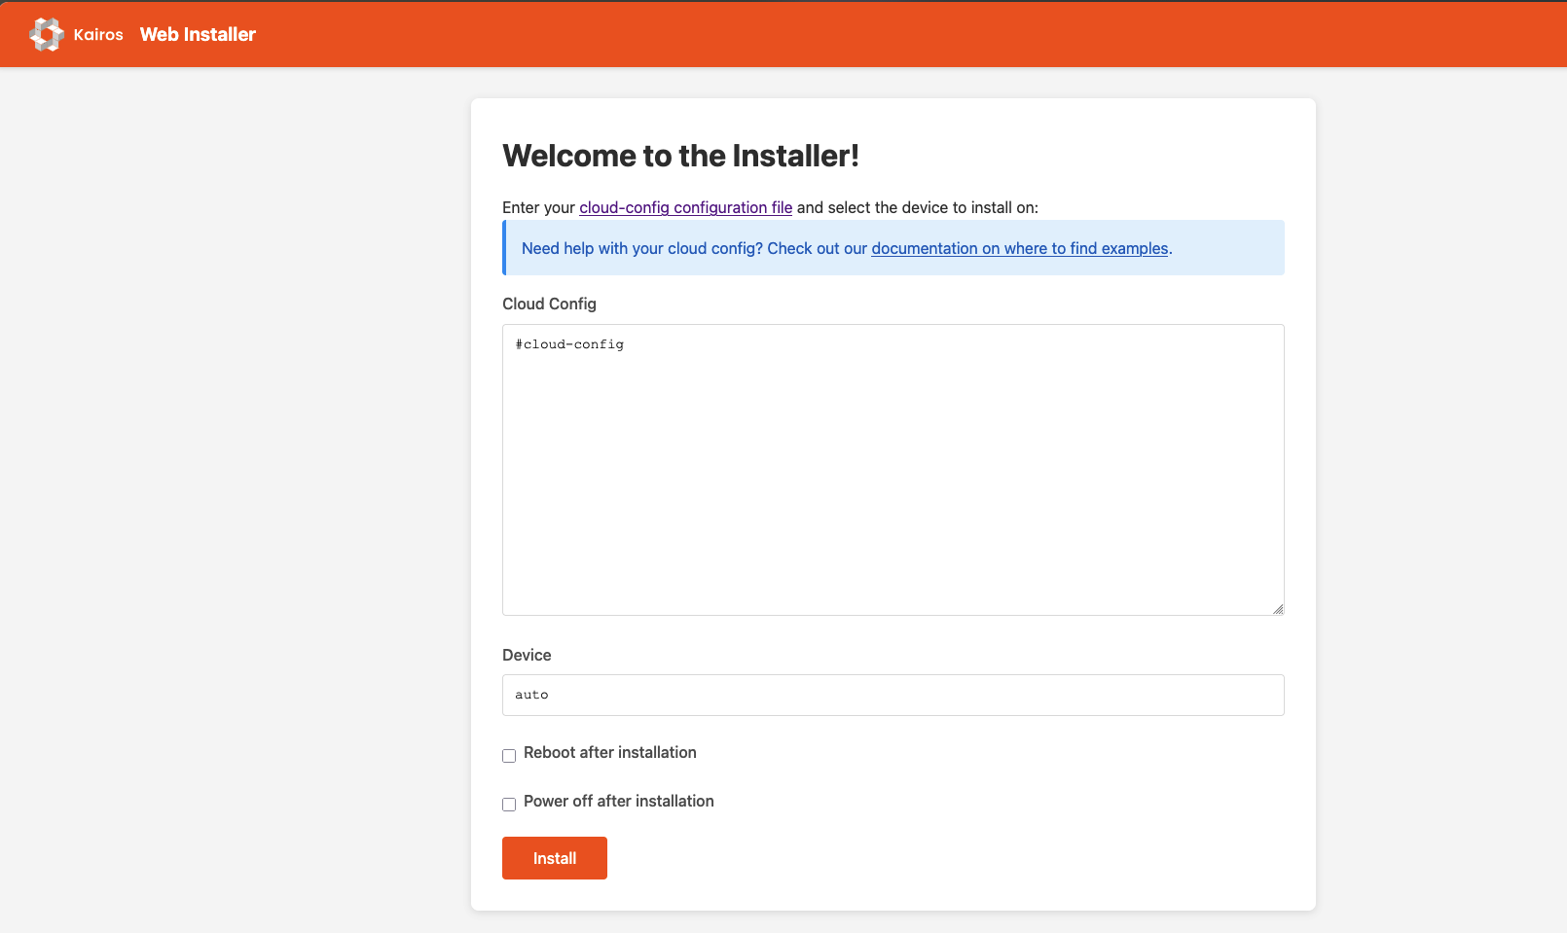Click the Power off after installation label
The image size is (1567, 933).
(619, 801)
